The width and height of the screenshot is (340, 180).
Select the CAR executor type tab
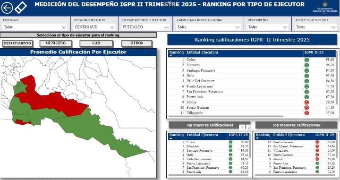(96, 43)
